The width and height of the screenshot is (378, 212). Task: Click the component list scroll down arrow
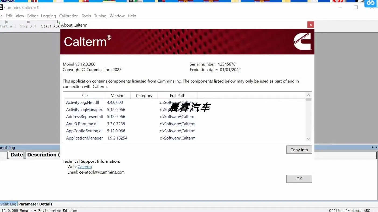point(309,139)
